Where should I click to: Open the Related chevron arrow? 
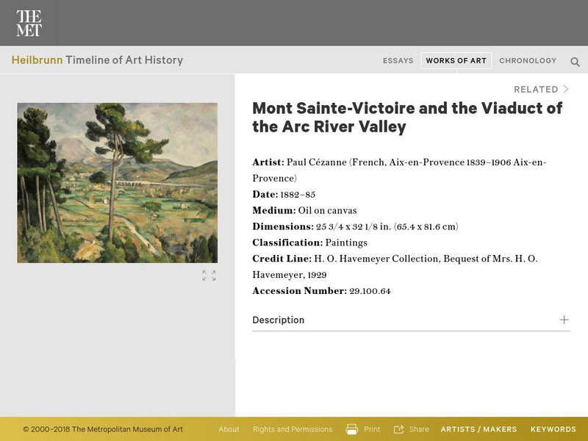(x=566, y=89)
